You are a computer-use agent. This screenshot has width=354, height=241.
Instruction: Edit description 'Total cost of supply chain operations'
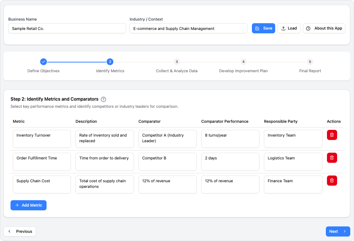pos(104,184)
